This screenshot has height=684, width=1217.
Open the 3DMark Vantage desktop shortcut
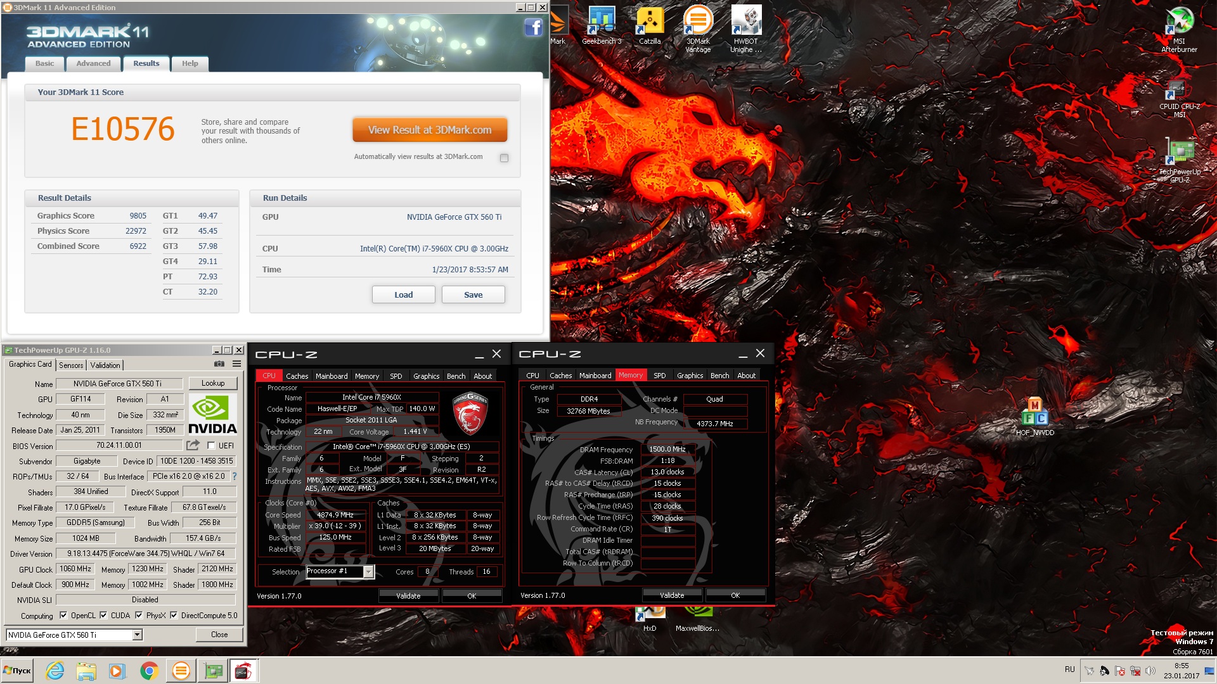coord(698,30)
